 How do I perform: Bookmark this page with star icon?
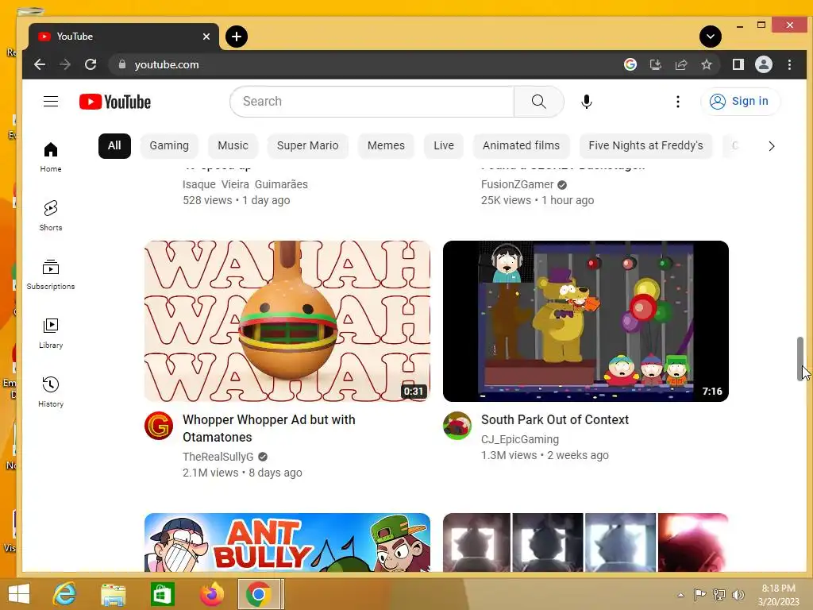coord(706,64)
